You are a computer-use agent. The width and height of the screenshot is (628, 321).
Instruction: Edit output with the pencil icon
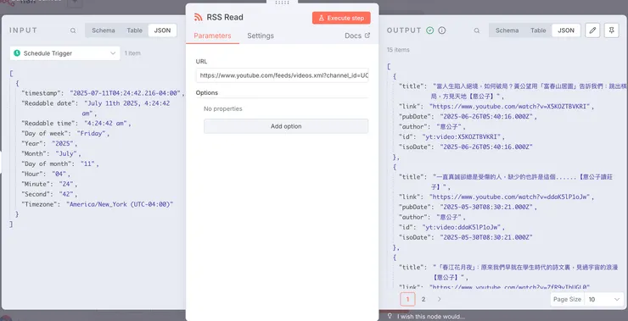point(592,30)
